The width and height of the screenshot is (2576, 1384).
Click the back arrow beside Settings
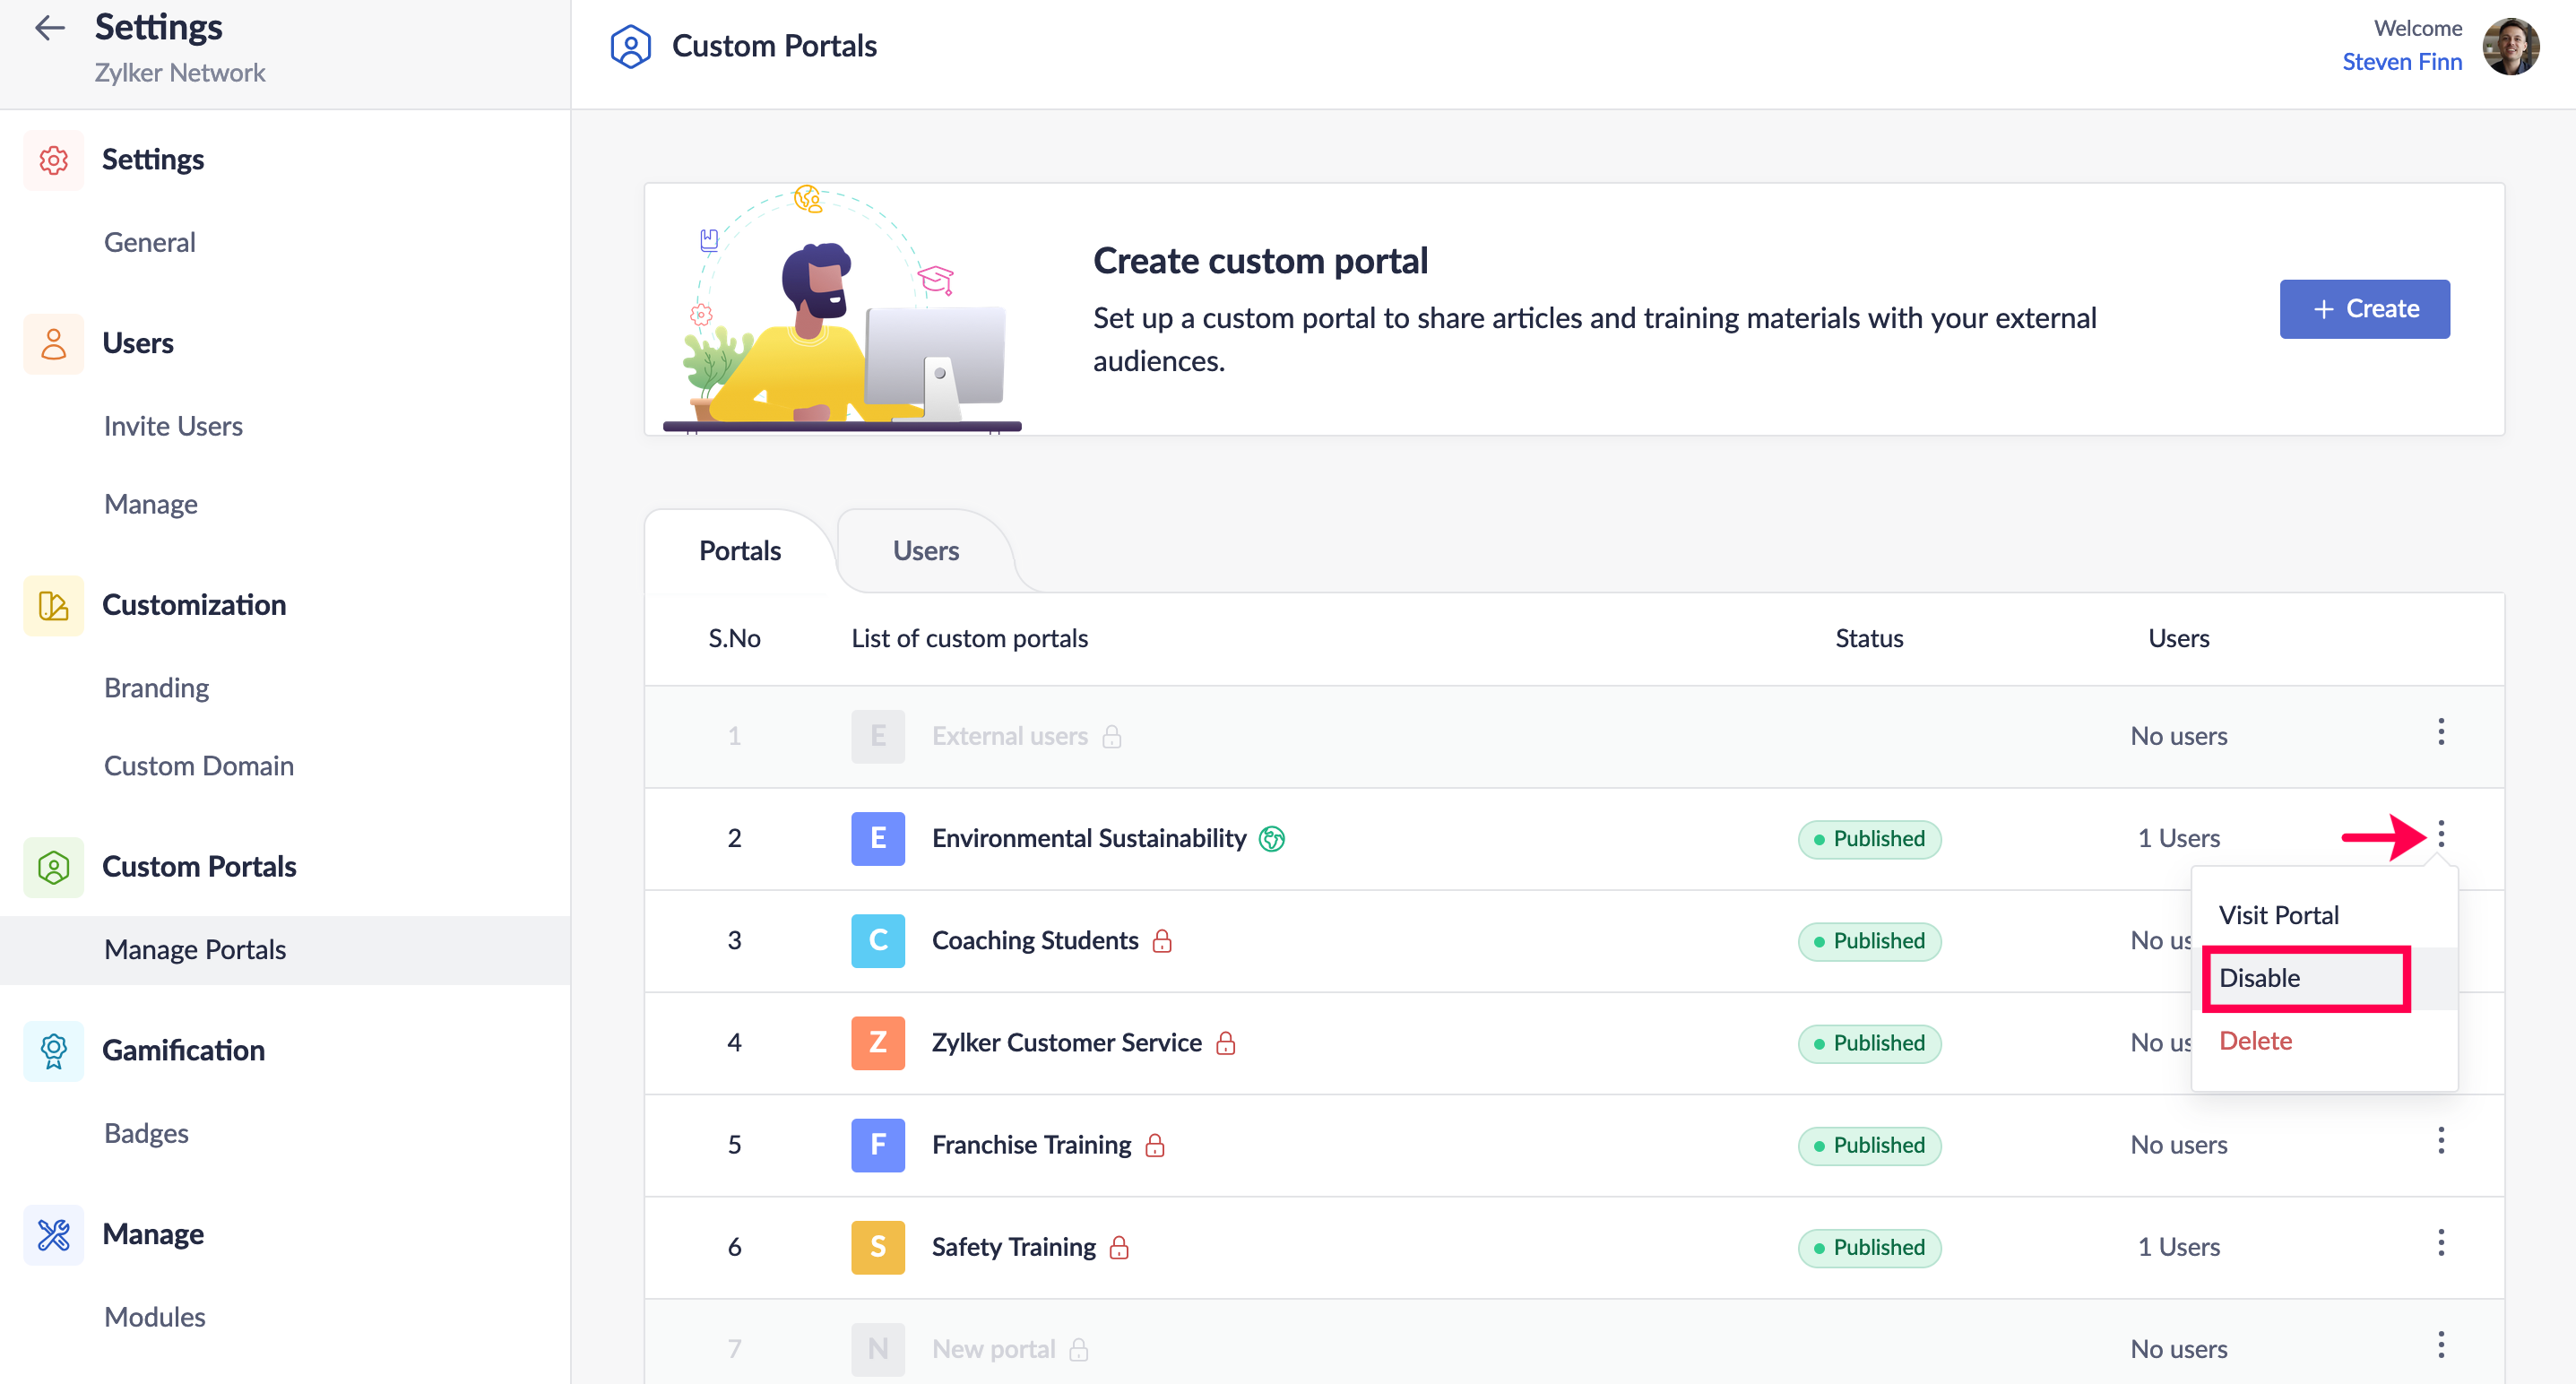coord(49,28)
